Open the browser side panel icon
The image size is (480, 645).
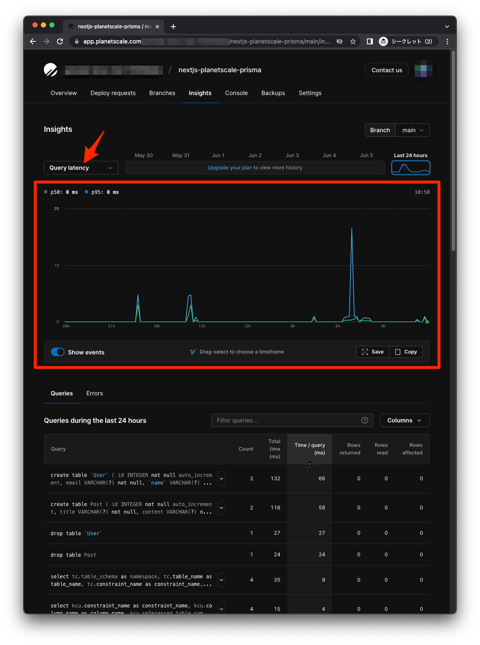click(370, 41)
